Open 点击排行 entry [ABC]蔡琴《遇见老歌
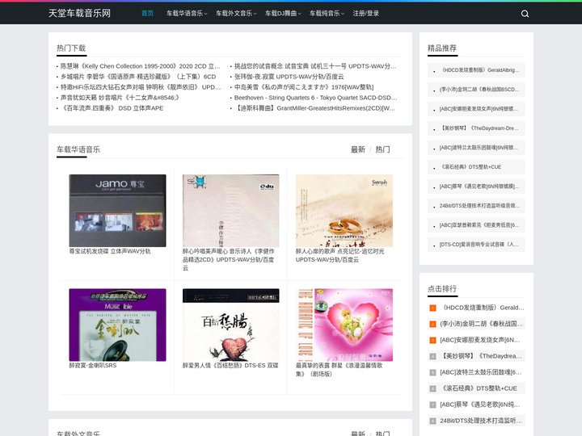582x436 pixels. click(480, 405)
